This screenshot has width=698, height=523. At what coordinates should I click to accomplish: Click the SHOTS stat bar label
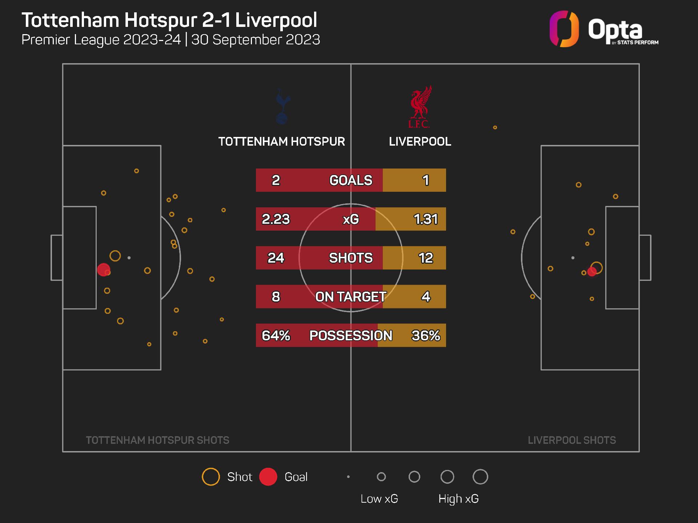coord(351,258)
